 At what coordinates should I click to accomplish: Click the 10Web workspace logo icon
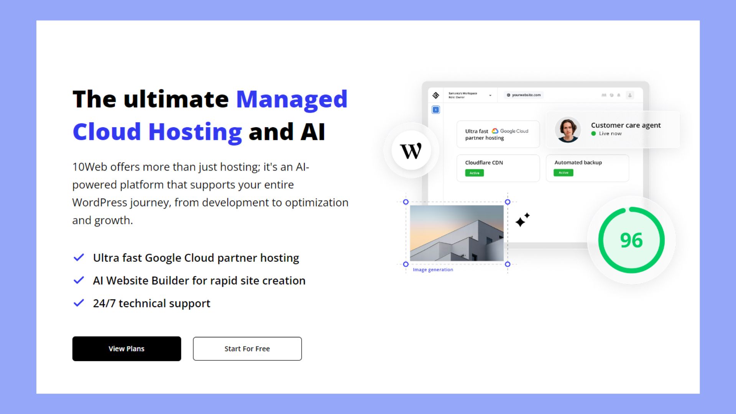435,95
